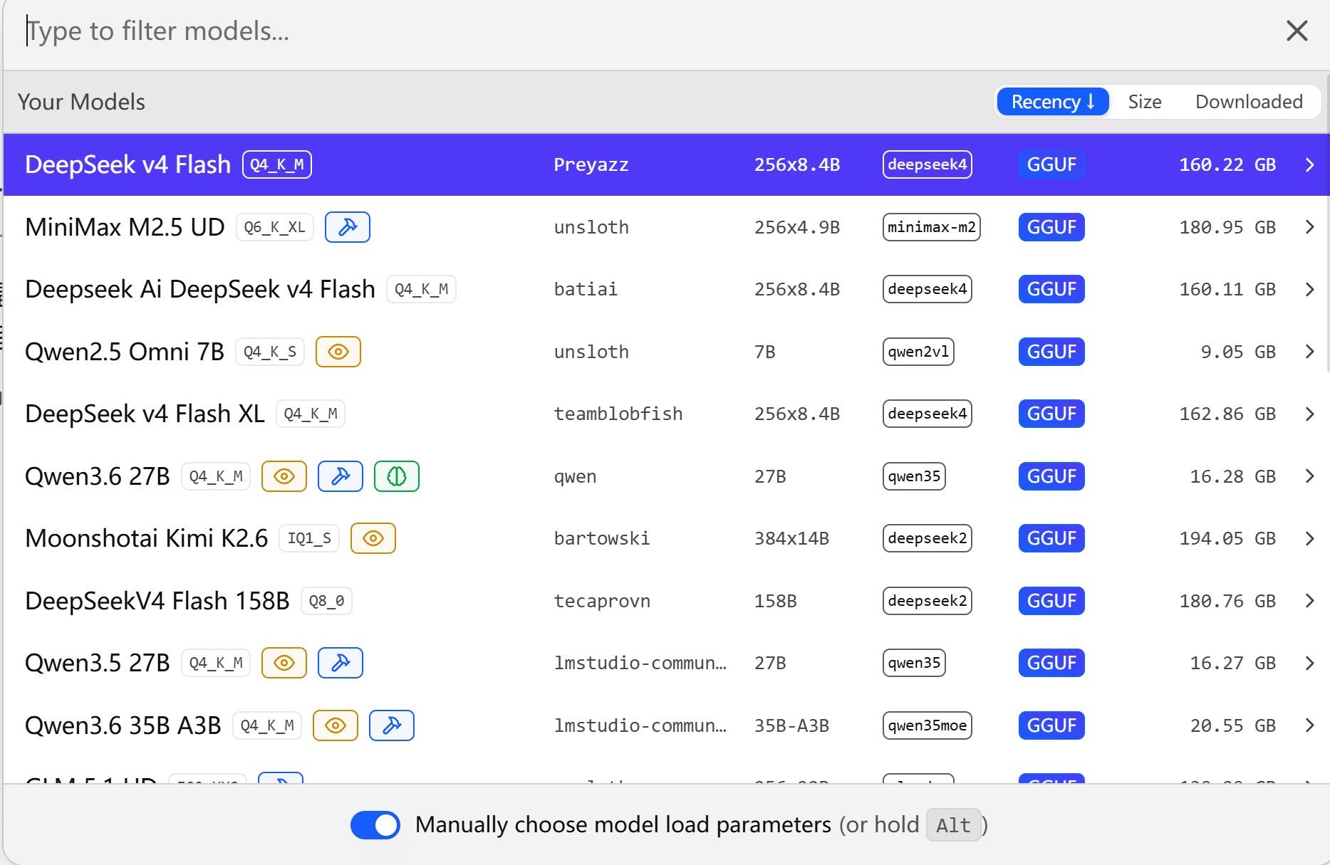Click the vision eye icon on Qwen3.6 35B A3B
Viewport: 1330px width, 865px height.
pos(336,725)
